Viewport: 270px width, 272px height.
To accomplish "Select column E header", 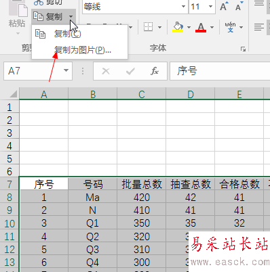I will [x=239, y=94].
